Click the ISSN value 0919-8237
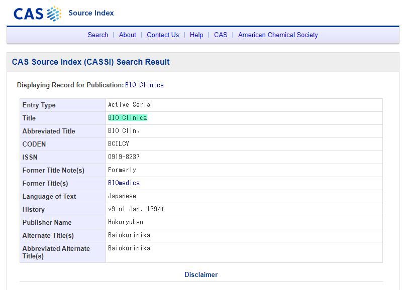The width and height of the screenshot is (404, 290). point(124,157)
